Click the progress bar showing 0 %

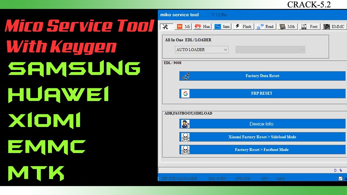[x=252, y=170]
